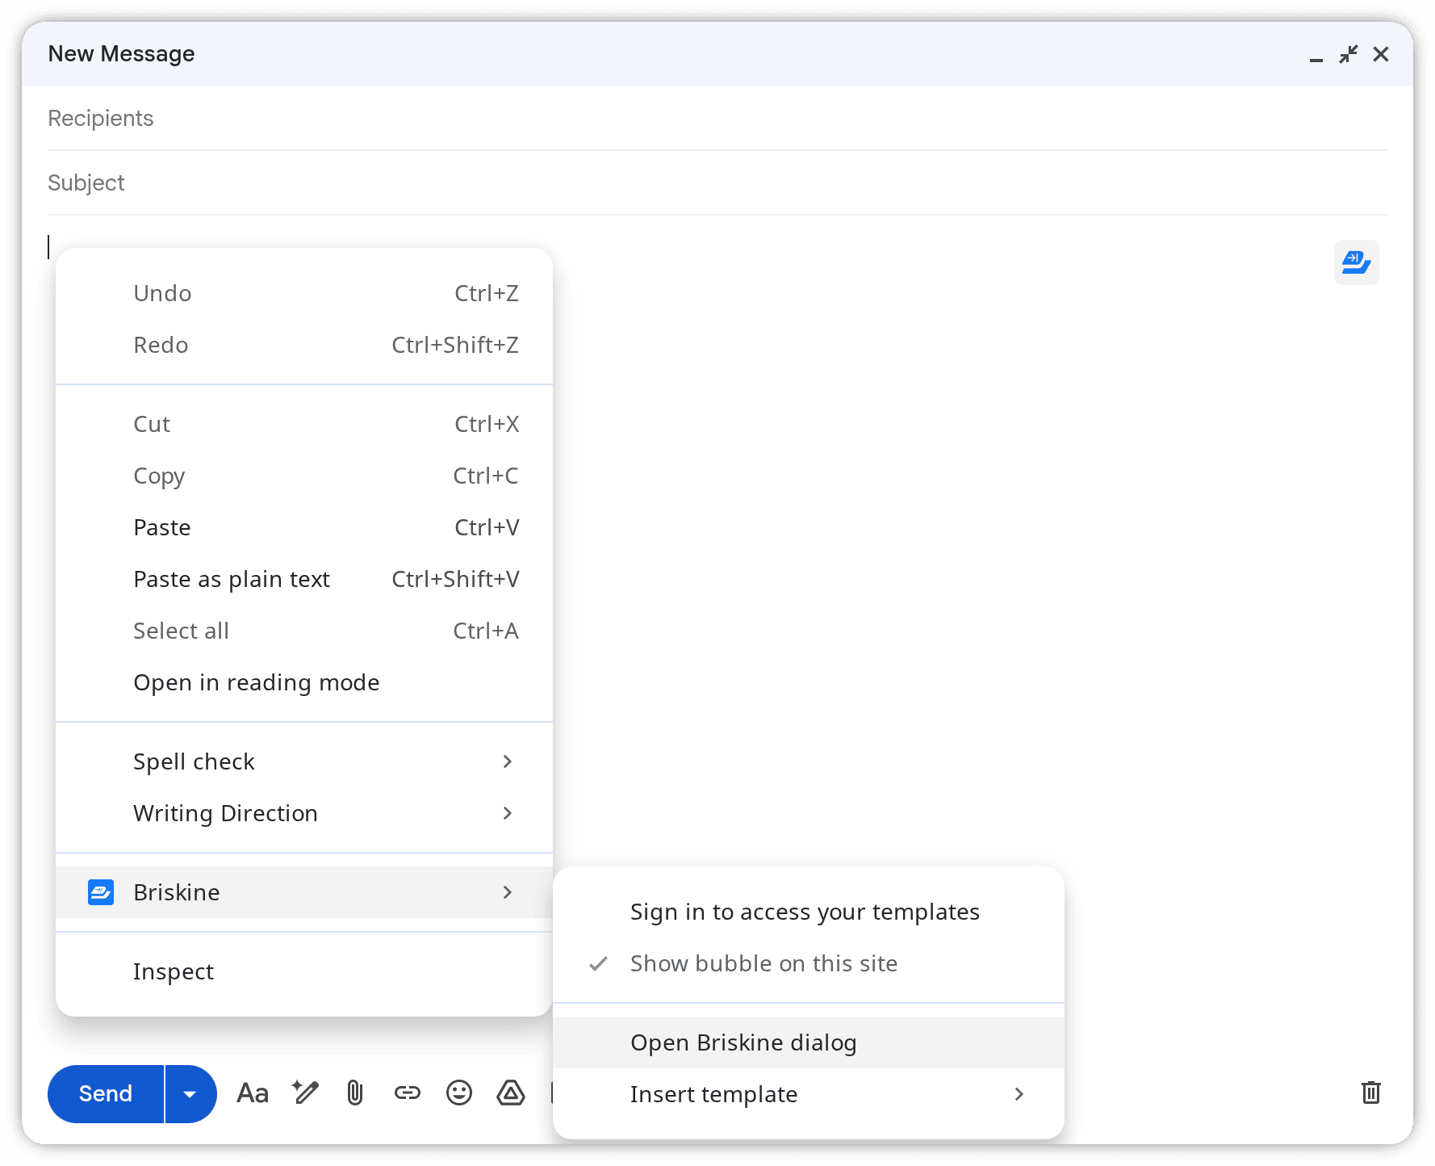The image size is (1435, 1166).
Task: Open the emoji picker
Action: pos(459,1093)
